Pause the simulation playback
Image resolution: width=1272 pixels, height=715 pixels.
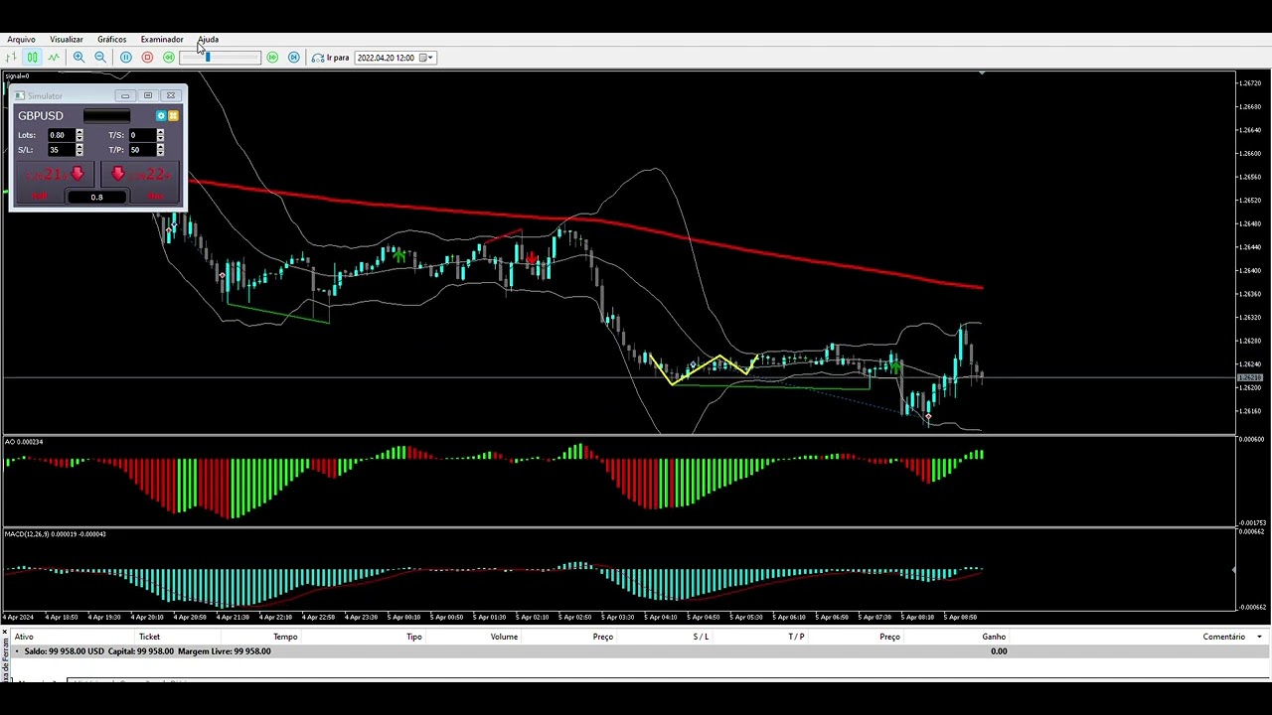coord(126,58)
